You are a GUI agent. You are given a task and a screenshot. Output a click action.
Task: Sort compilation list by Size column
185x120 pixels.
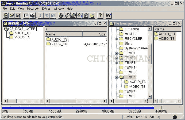(x=95, y=34)
